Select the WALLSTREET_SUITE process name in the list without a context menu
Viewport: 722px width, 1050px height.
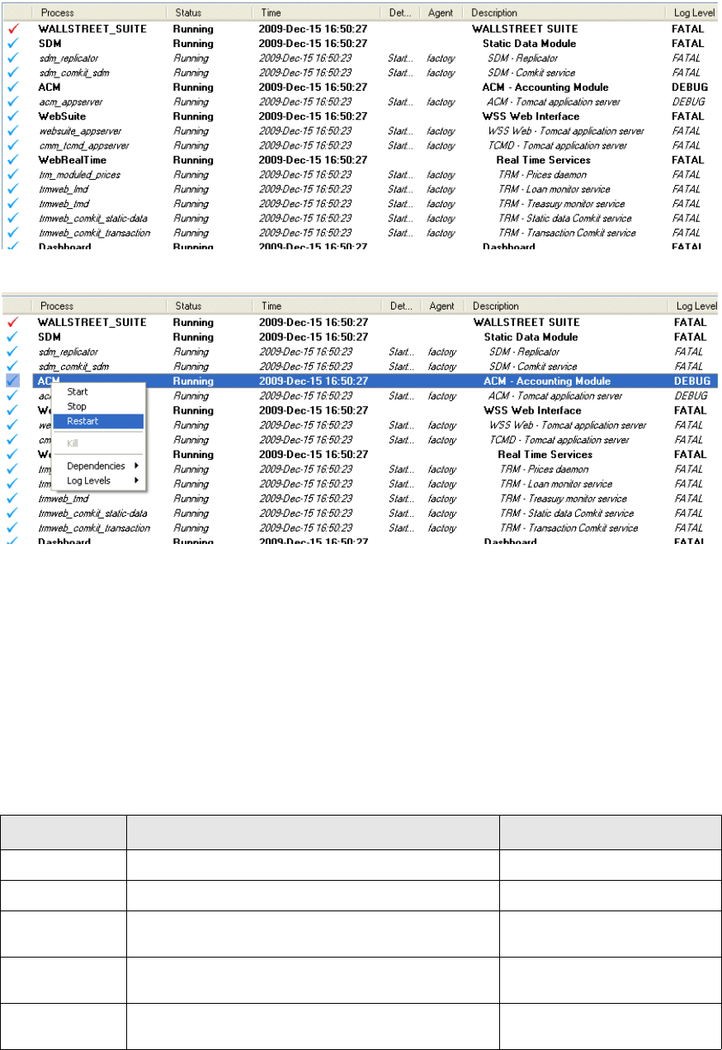pos(92,29)
